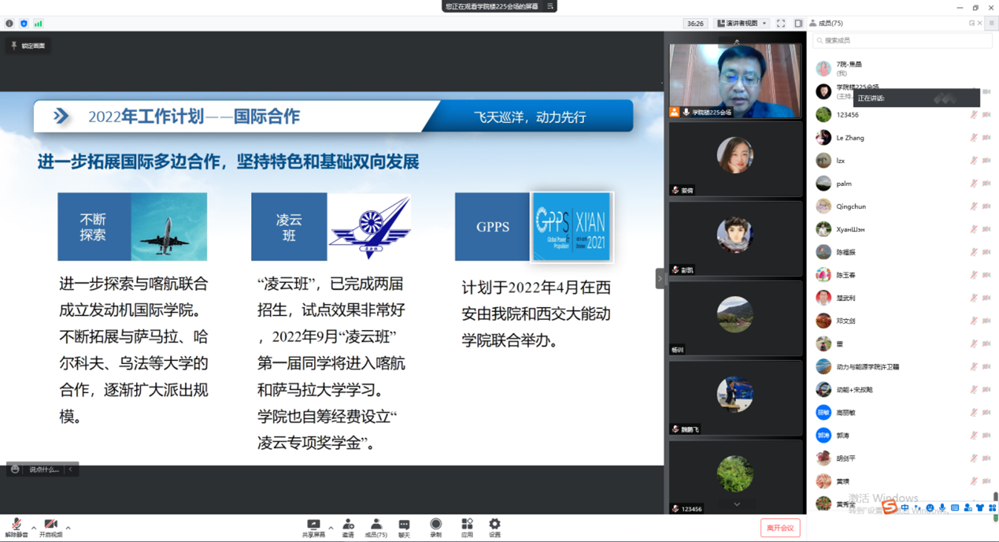Open the Chat (聊天) window

(x=404, y=527)
